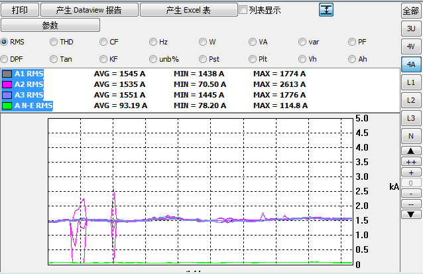Select the THD radio button
Screen dimensions: 423x274
(x=54, y=42)
